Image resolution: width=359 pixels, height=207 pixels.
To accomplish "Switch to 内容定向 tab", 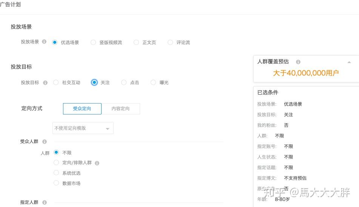I will [121, 108].
